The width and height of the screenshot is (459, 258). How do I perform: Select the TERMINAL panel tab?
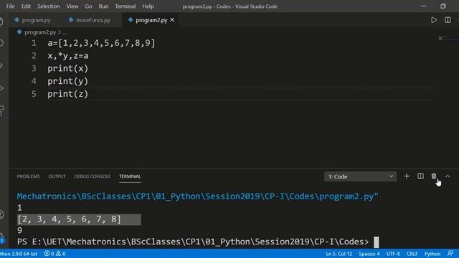pyautogui.click(x=130, y=176)
